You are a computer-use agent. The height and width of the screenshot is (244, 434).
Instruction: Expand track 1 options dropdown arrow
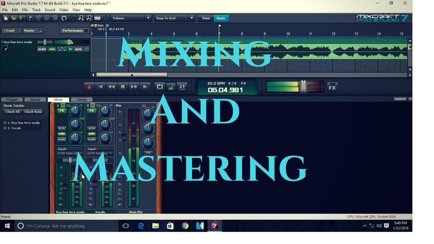(x=86, y=49)
